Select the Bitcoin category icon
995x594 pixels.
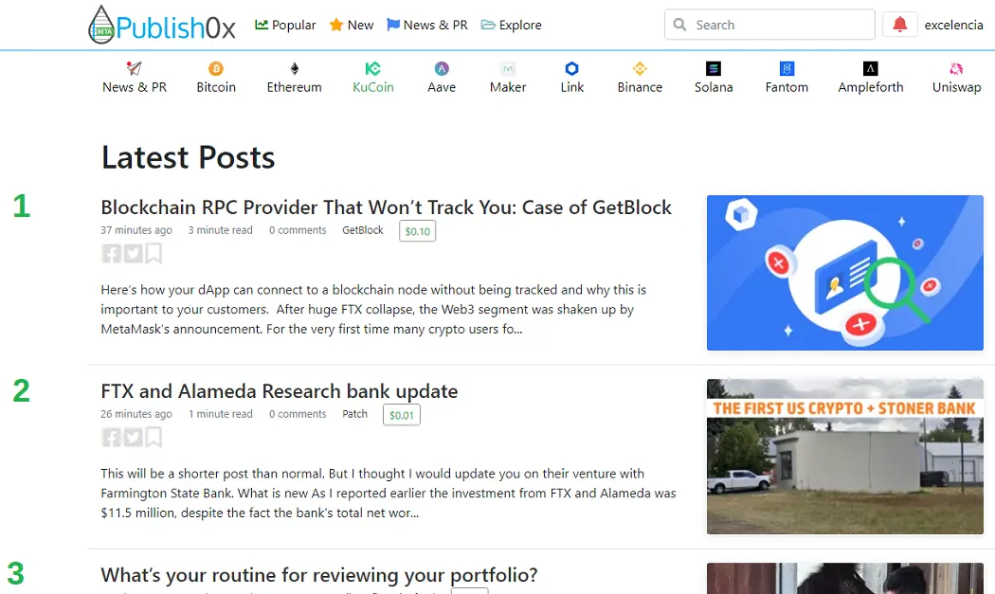[x=216, y=68]
